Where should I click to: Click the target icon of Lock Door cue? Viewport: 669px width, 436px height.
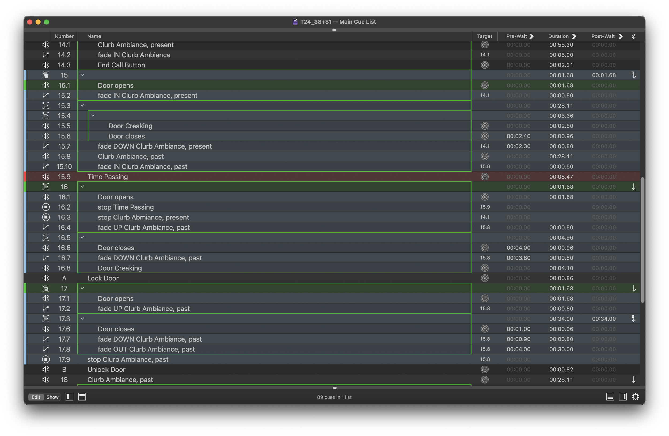tap(485, 278)
